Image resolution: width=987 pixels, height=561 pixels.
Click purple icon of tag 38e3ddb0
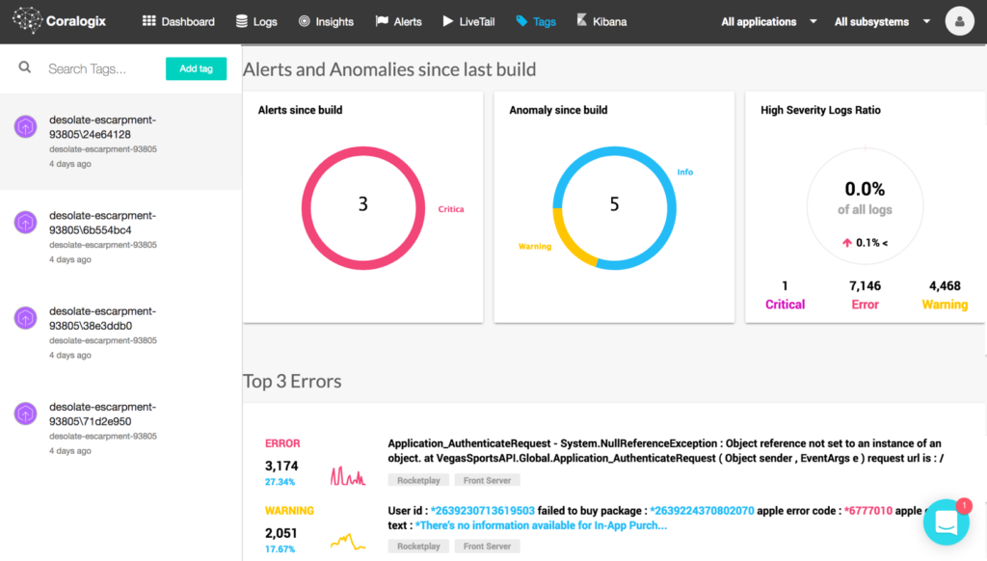point(25,318)
